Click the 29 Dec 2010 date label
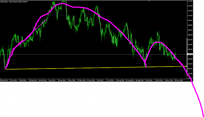This screenshot has height=117, width=204. [4, 80]
